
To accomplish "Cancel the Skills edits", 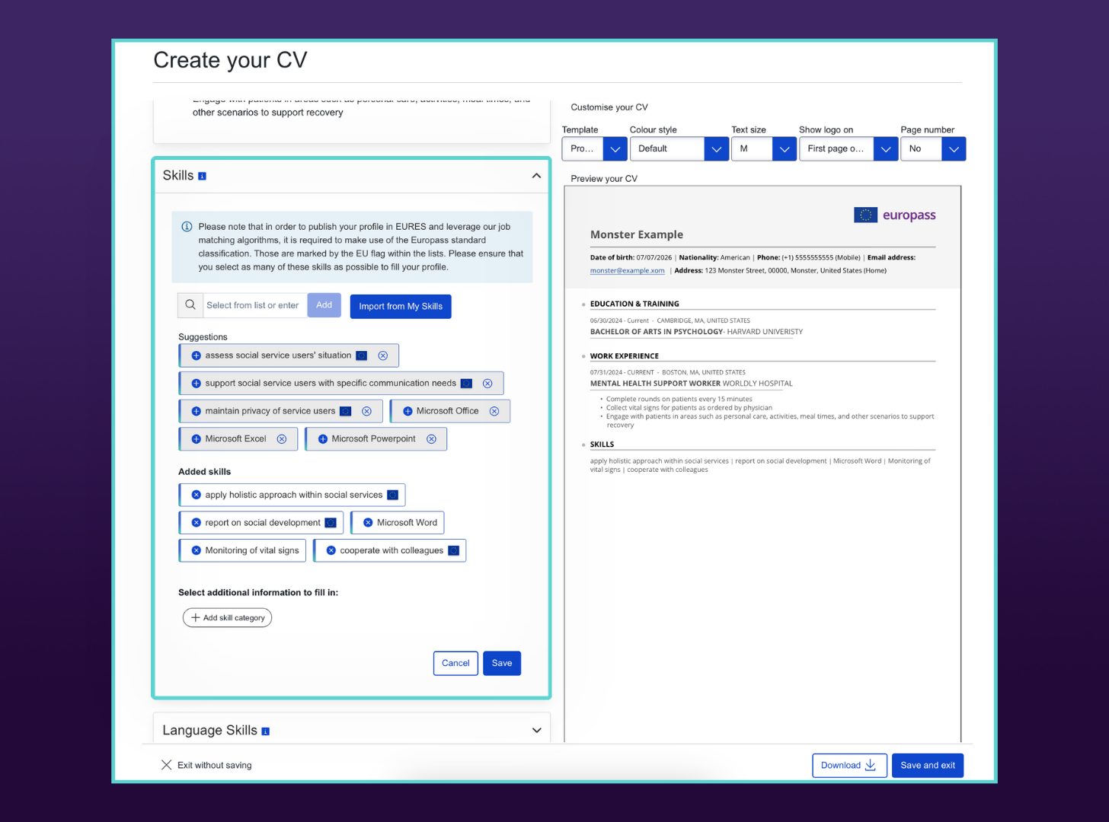I will pos(455,664).
